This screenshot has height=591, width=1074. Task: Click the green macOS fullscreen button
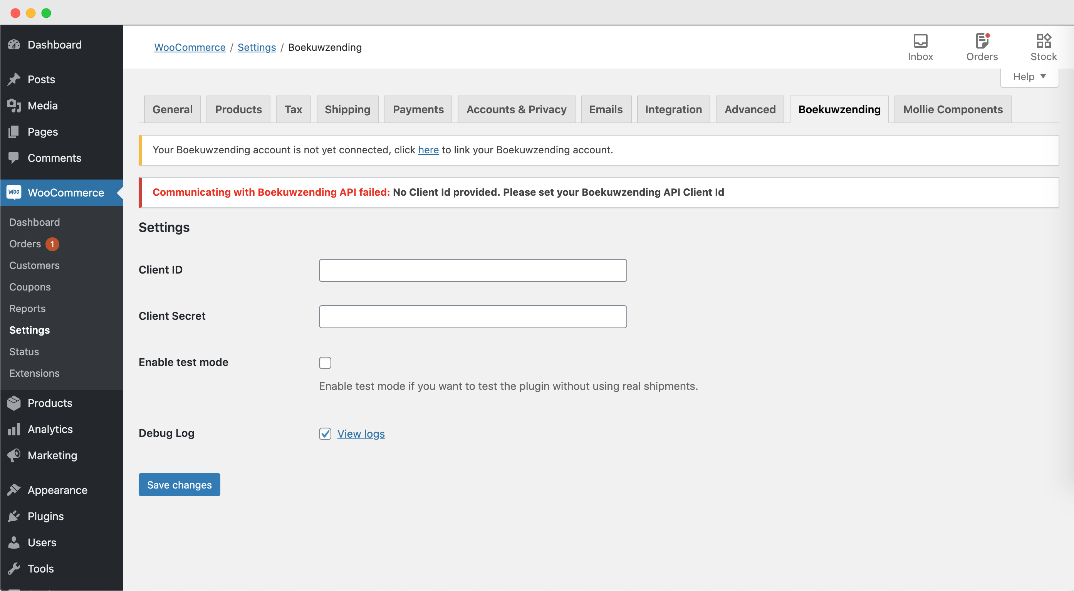(46, 13)
